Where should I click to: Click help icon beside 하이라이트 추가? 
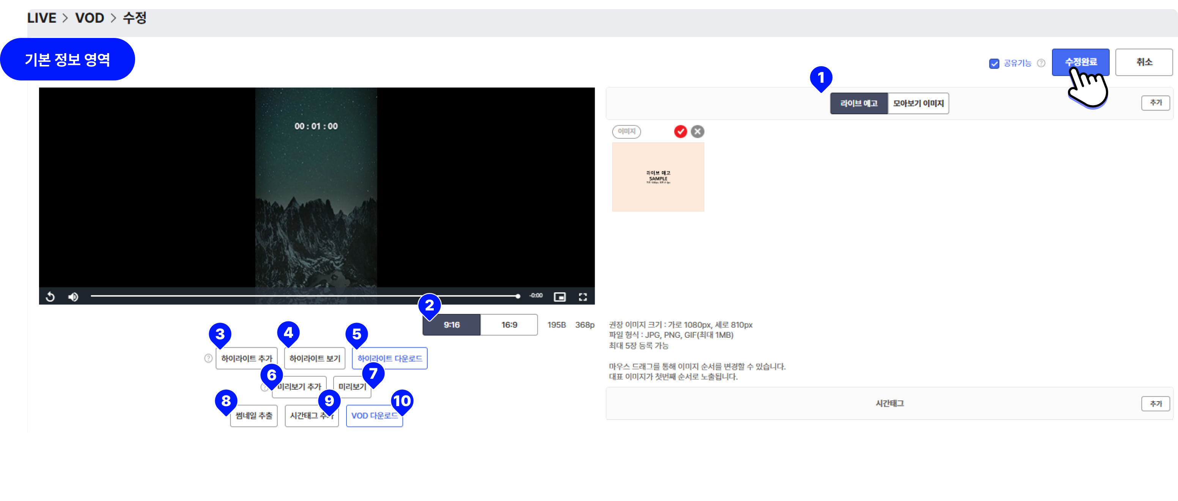pos(208,358)
